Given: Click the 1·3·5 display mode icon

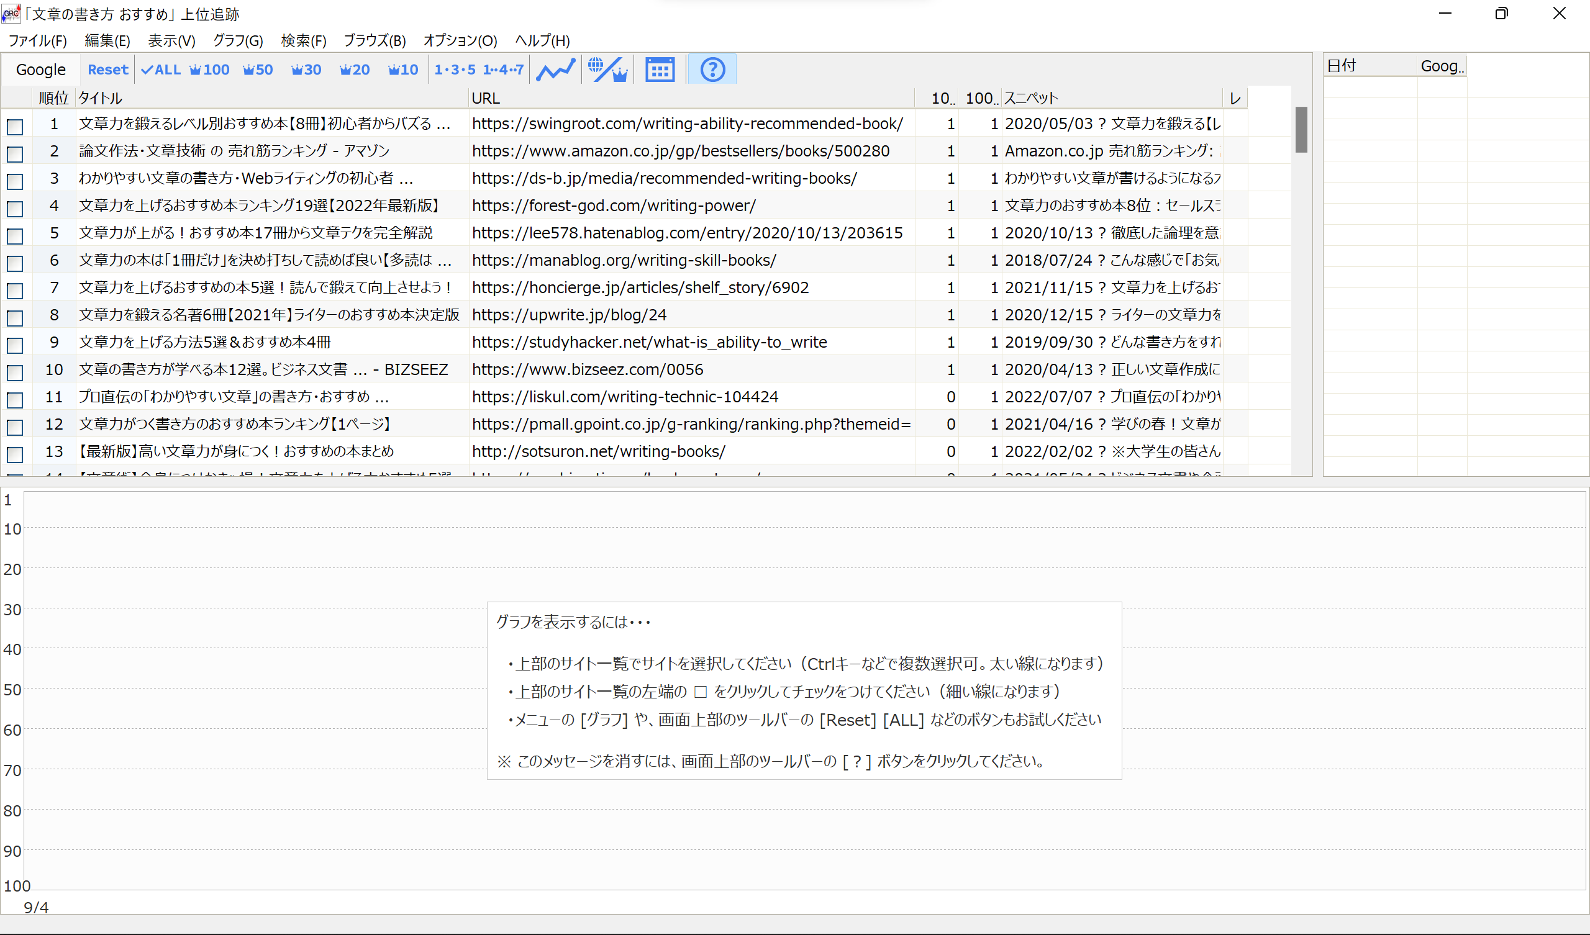Looking at the screenshot, I should click(x=455, y=70).
